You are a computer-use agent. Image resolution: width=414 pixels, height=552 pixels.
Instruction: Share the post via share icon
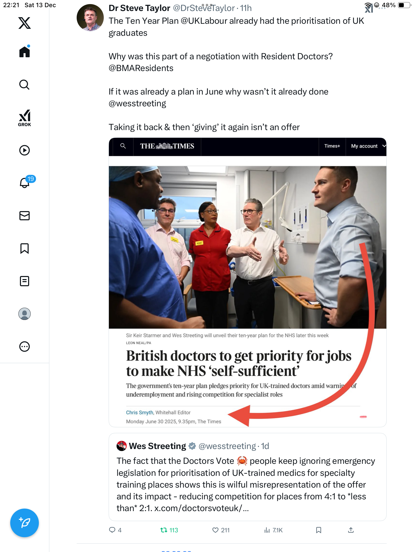pos(351,530)
